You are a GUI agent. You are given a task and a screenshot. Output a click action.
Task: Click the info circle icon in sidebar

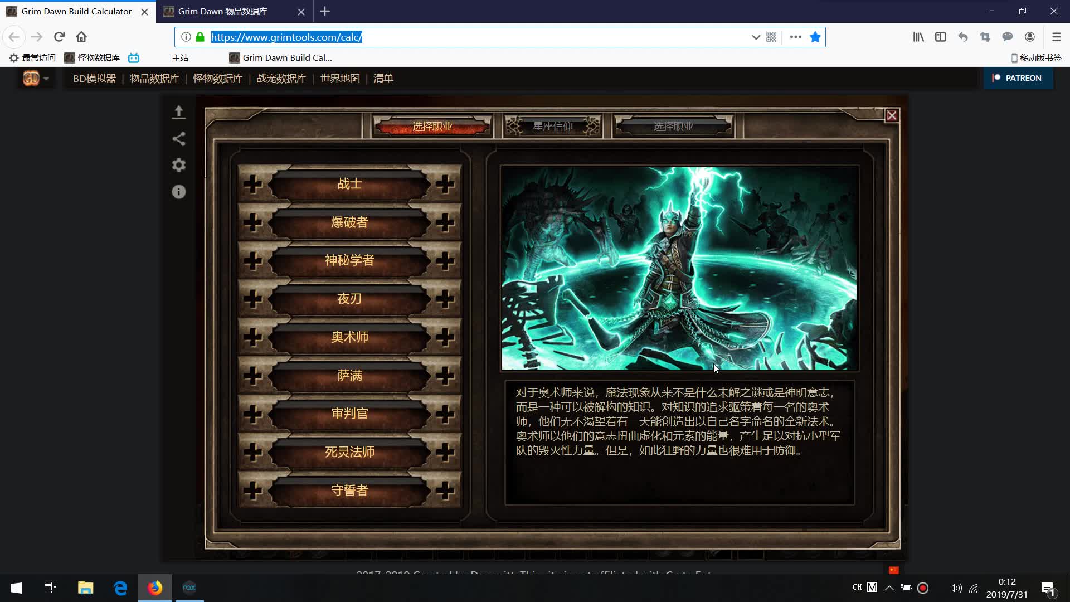coord(178,192)
